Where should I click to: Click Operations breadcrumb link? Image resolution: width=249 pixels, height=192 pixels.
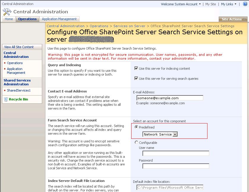[x=99, y=26]
